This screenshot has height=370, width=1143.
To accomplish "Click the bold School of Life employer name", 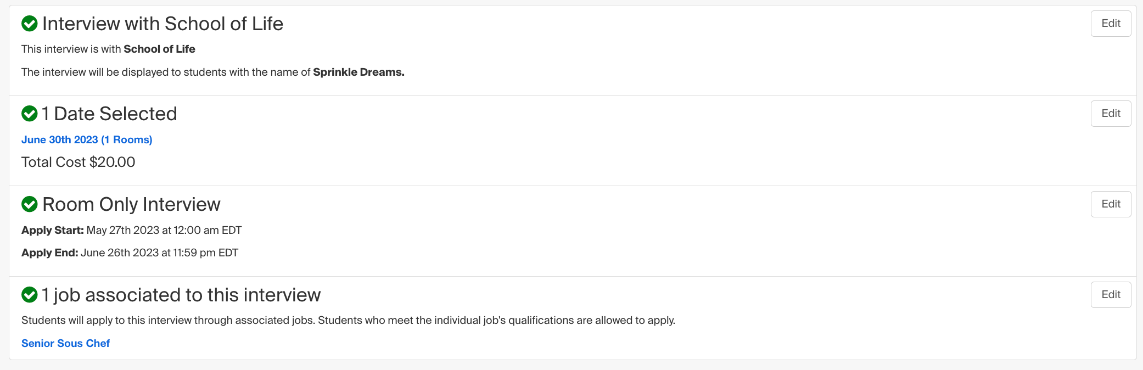I will point(159,49).
